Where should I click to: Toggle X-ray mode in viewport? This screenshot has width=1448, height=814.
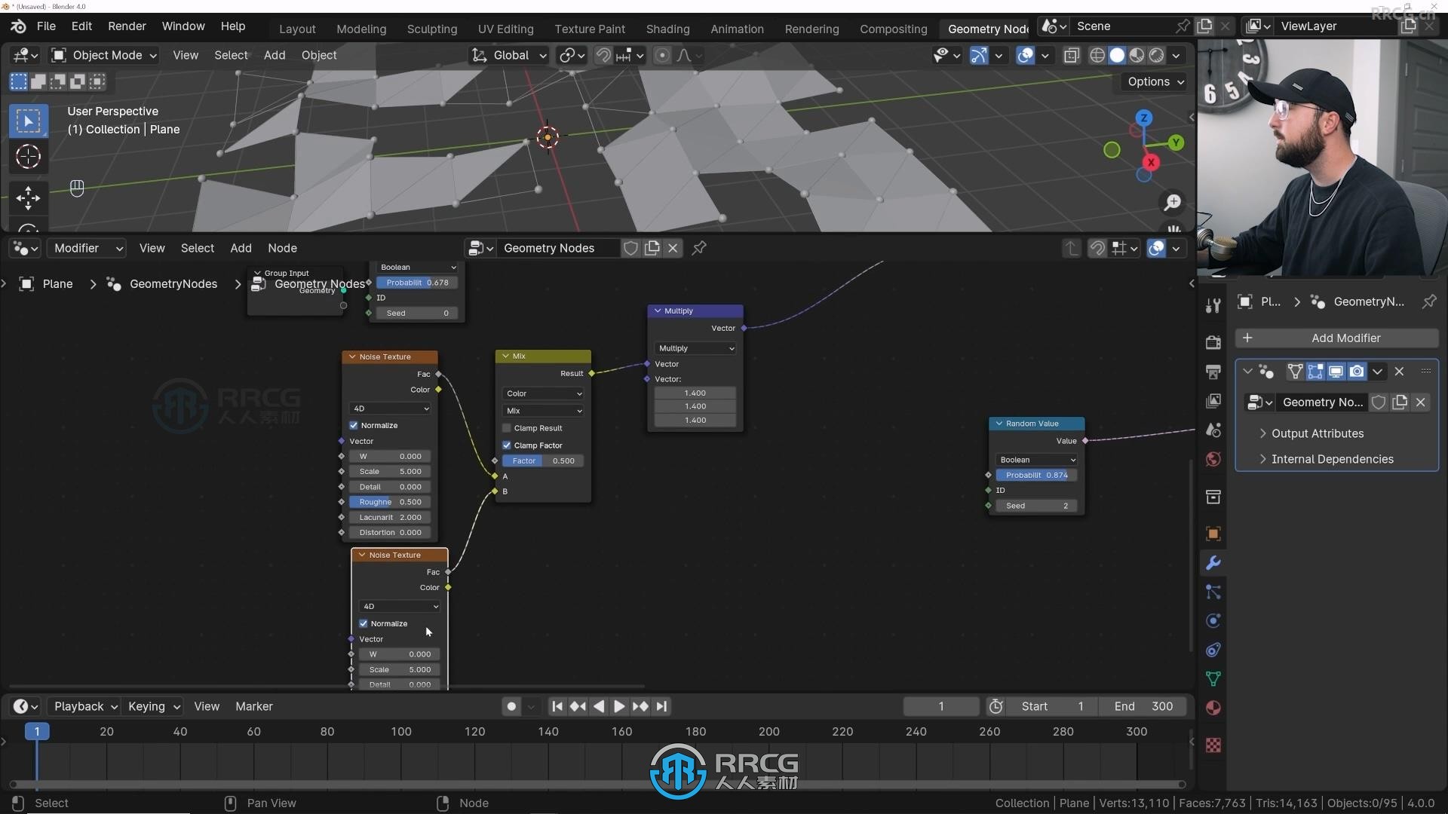[1071, 55]
